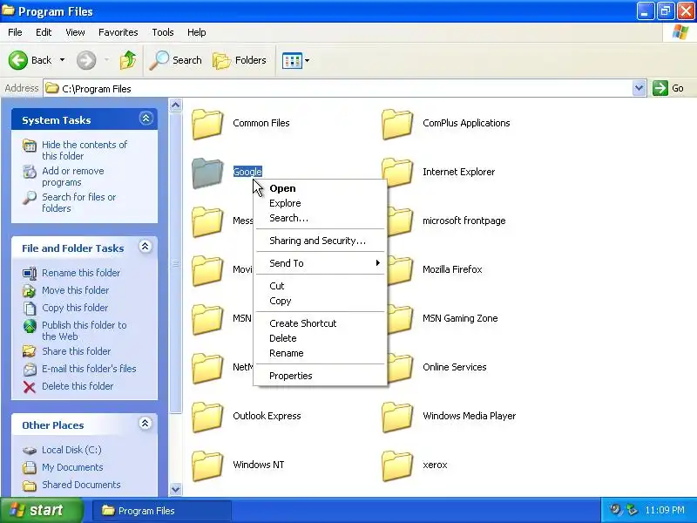Viewport: 697px width, 523px height.
Task: Click the 11:09 PM system tray clock
Action: pyautogui.click(x=665, y=510)
